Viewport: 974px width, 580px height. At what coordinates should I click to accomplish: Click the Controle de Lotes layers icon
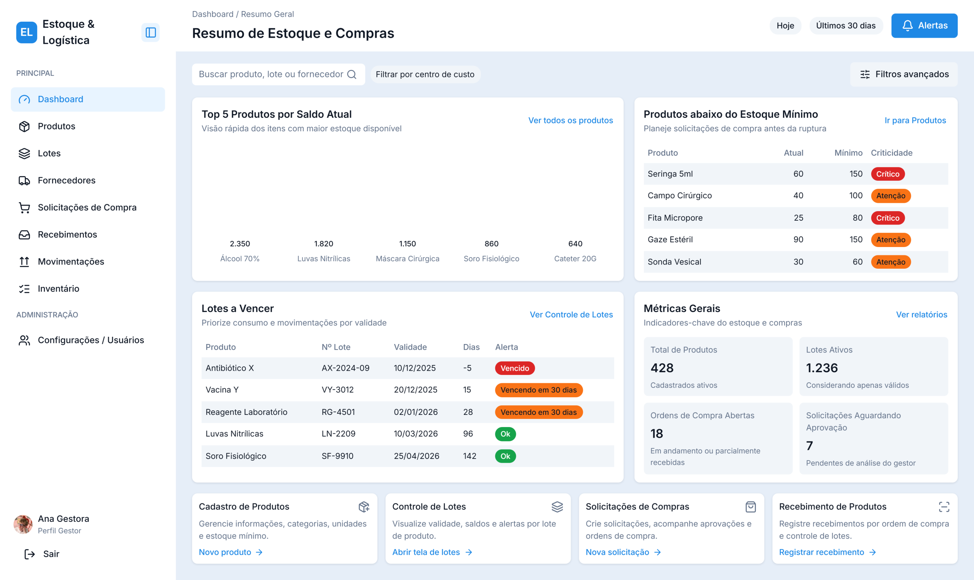pyautogui.click(x=557, y=507)
